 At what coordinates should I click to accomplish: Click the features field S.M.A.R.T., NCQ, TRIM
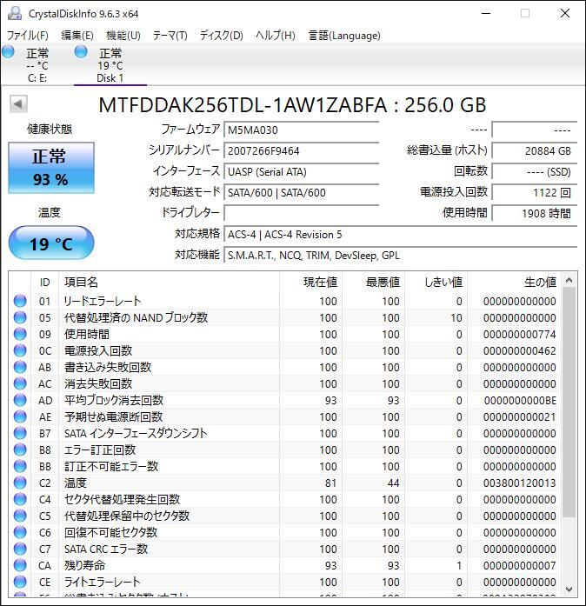click(x=401, y=255)
